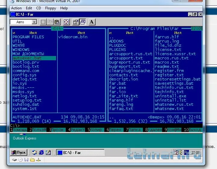Select autoexec.bat in left panel
Viewport: 217px width, 169px height.
click(x=27, y=58)
